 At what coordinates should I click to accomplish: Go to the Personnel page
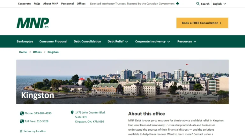coord(67,3)
